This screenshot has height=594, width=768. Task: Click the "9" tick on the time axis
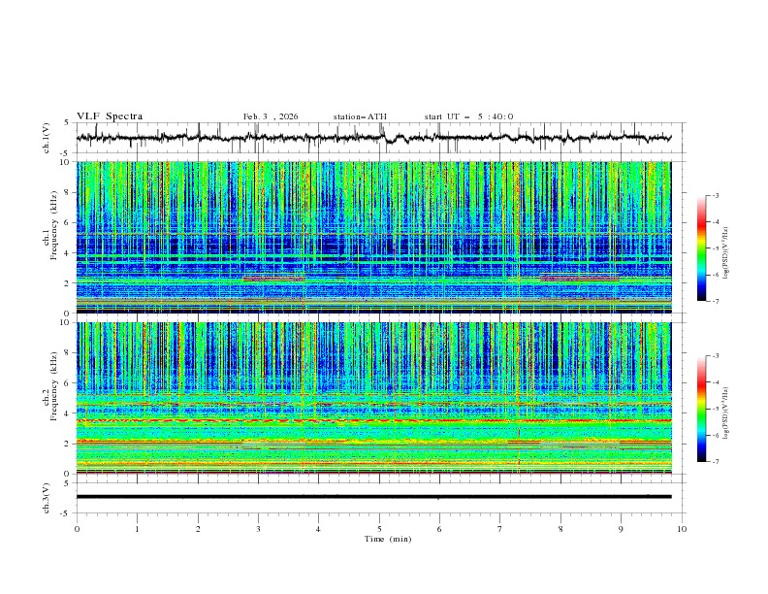621,529
